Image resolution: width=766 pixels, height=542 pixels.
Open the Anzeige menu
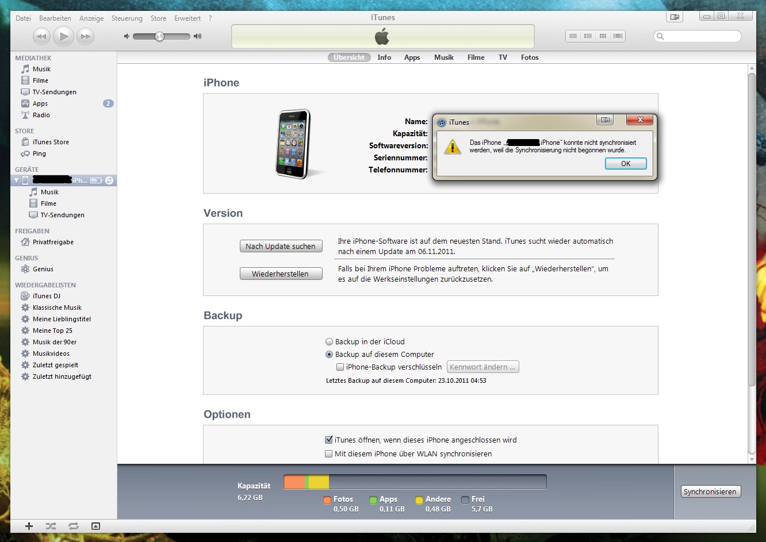91,18
